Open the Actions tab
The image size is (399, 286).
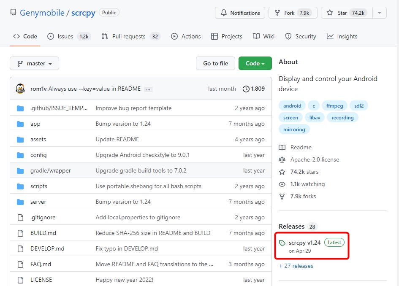(186, 36)
